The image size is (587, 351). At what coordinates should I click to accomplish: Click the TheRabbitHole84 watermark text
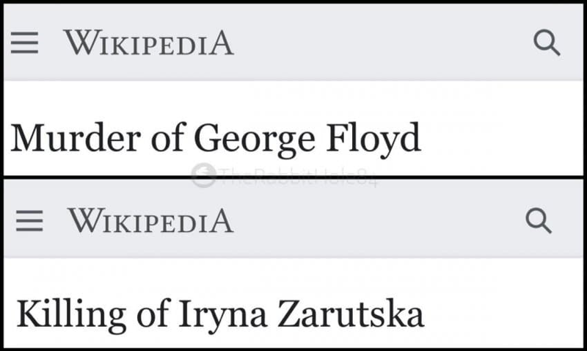click(x=298, y=177)
